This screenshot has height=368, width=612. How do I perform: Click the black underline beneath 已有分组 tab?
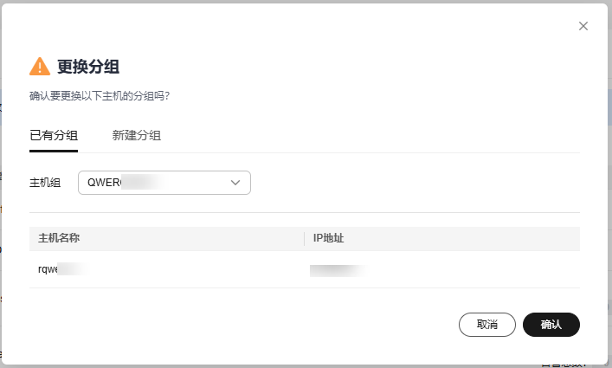[54, 151]
